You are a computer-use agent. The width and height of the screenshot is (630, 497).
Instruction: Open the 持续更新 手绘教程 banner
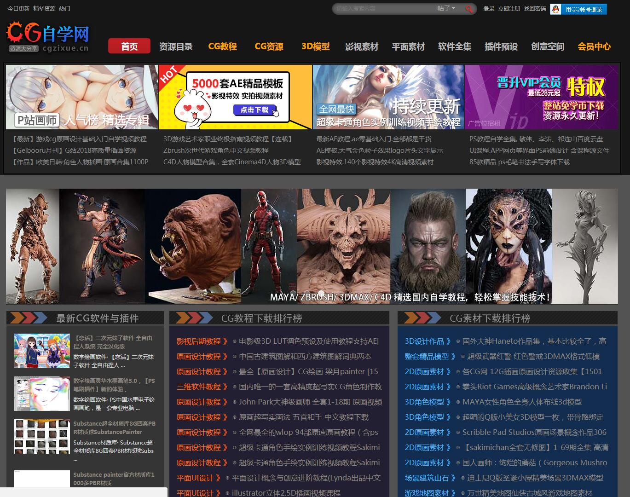(x=388, y=97)
